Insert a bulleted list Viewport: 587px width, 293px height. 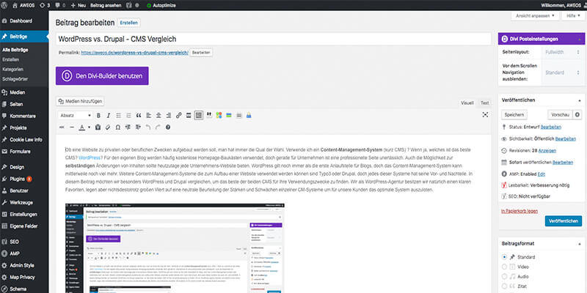(119, 116)
